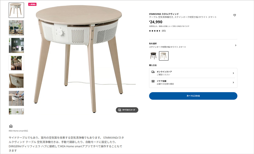Select the green wall room thumbnail
Viewport: 254px width, 154px height.
16,46
